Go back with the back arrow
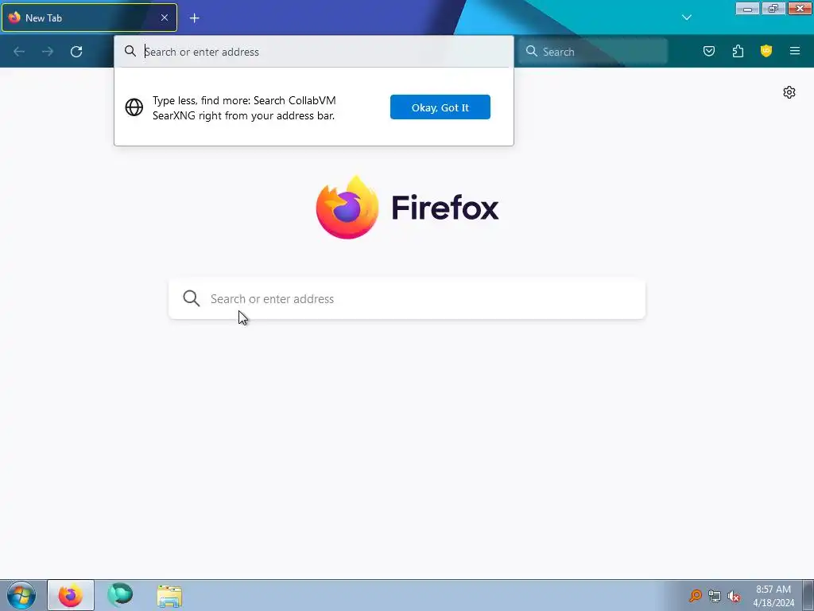 click(x=19, y=52)
